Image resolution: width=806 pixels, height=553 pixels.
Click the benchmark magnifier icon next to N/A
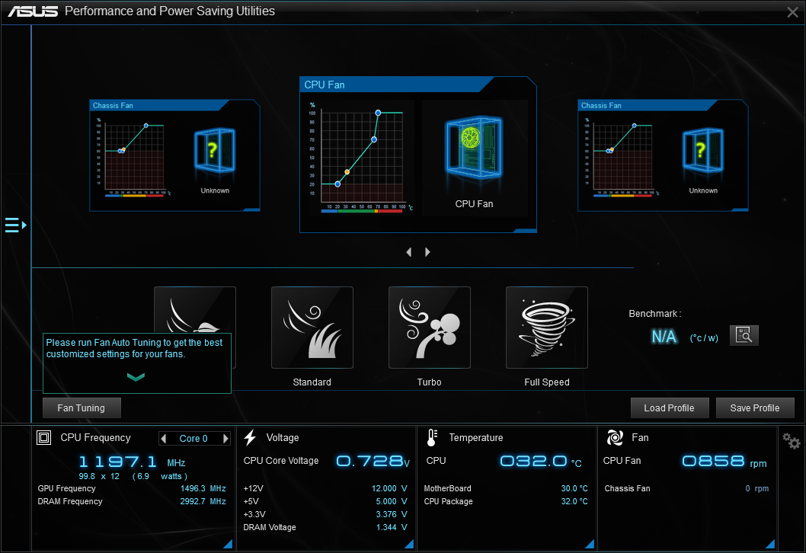(x=744, y=335)
